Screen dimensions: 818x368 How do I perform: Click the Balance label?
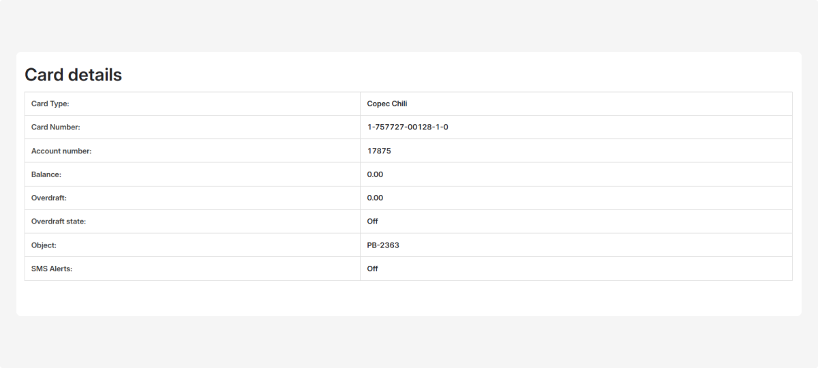coord(46,174)
